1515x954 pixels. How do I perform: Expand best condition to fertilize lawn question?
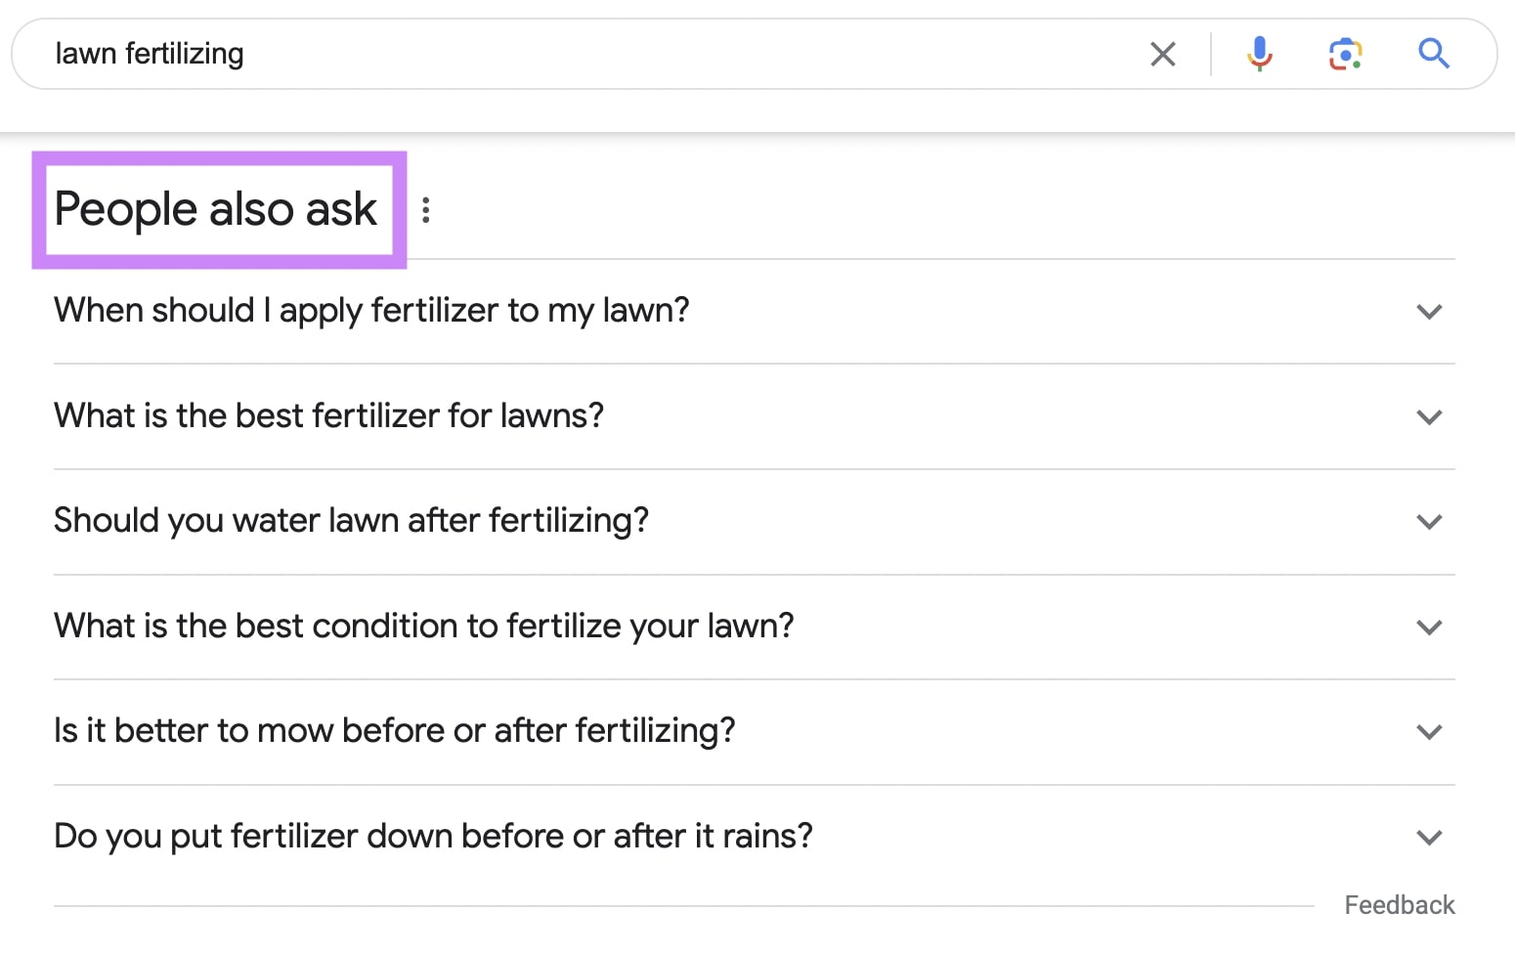click(1428, 628)
